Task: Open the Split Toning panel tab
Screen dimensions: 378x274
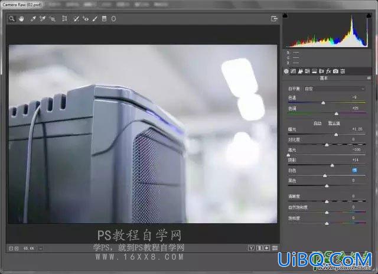Action: tap(314, 71)
